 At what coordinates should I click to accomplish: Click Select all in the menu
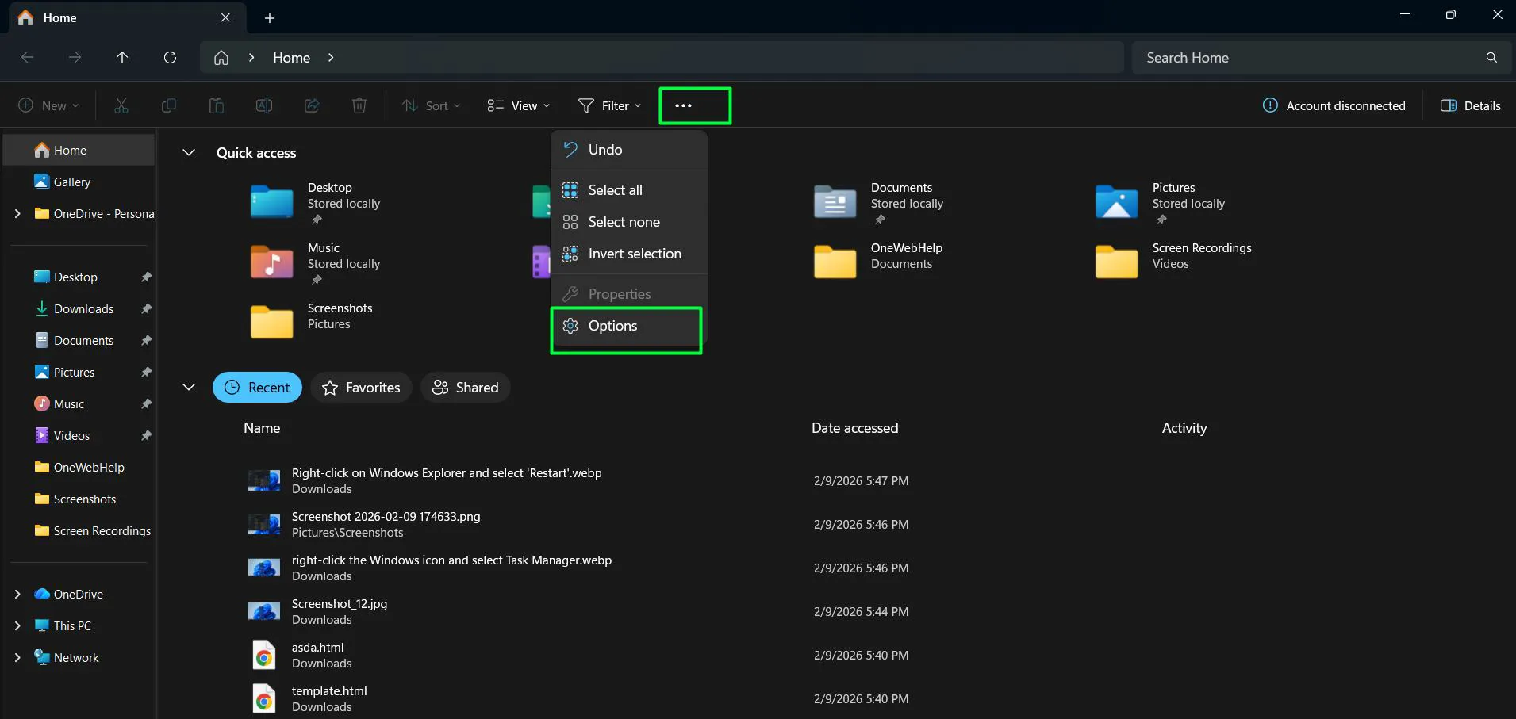pyautogui.click(x=616, y=189)
